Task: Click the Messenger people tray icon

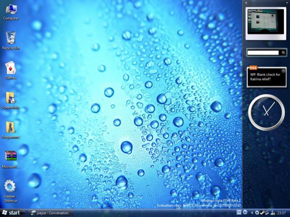Action: pyautogui.click(x=273, y=213)
